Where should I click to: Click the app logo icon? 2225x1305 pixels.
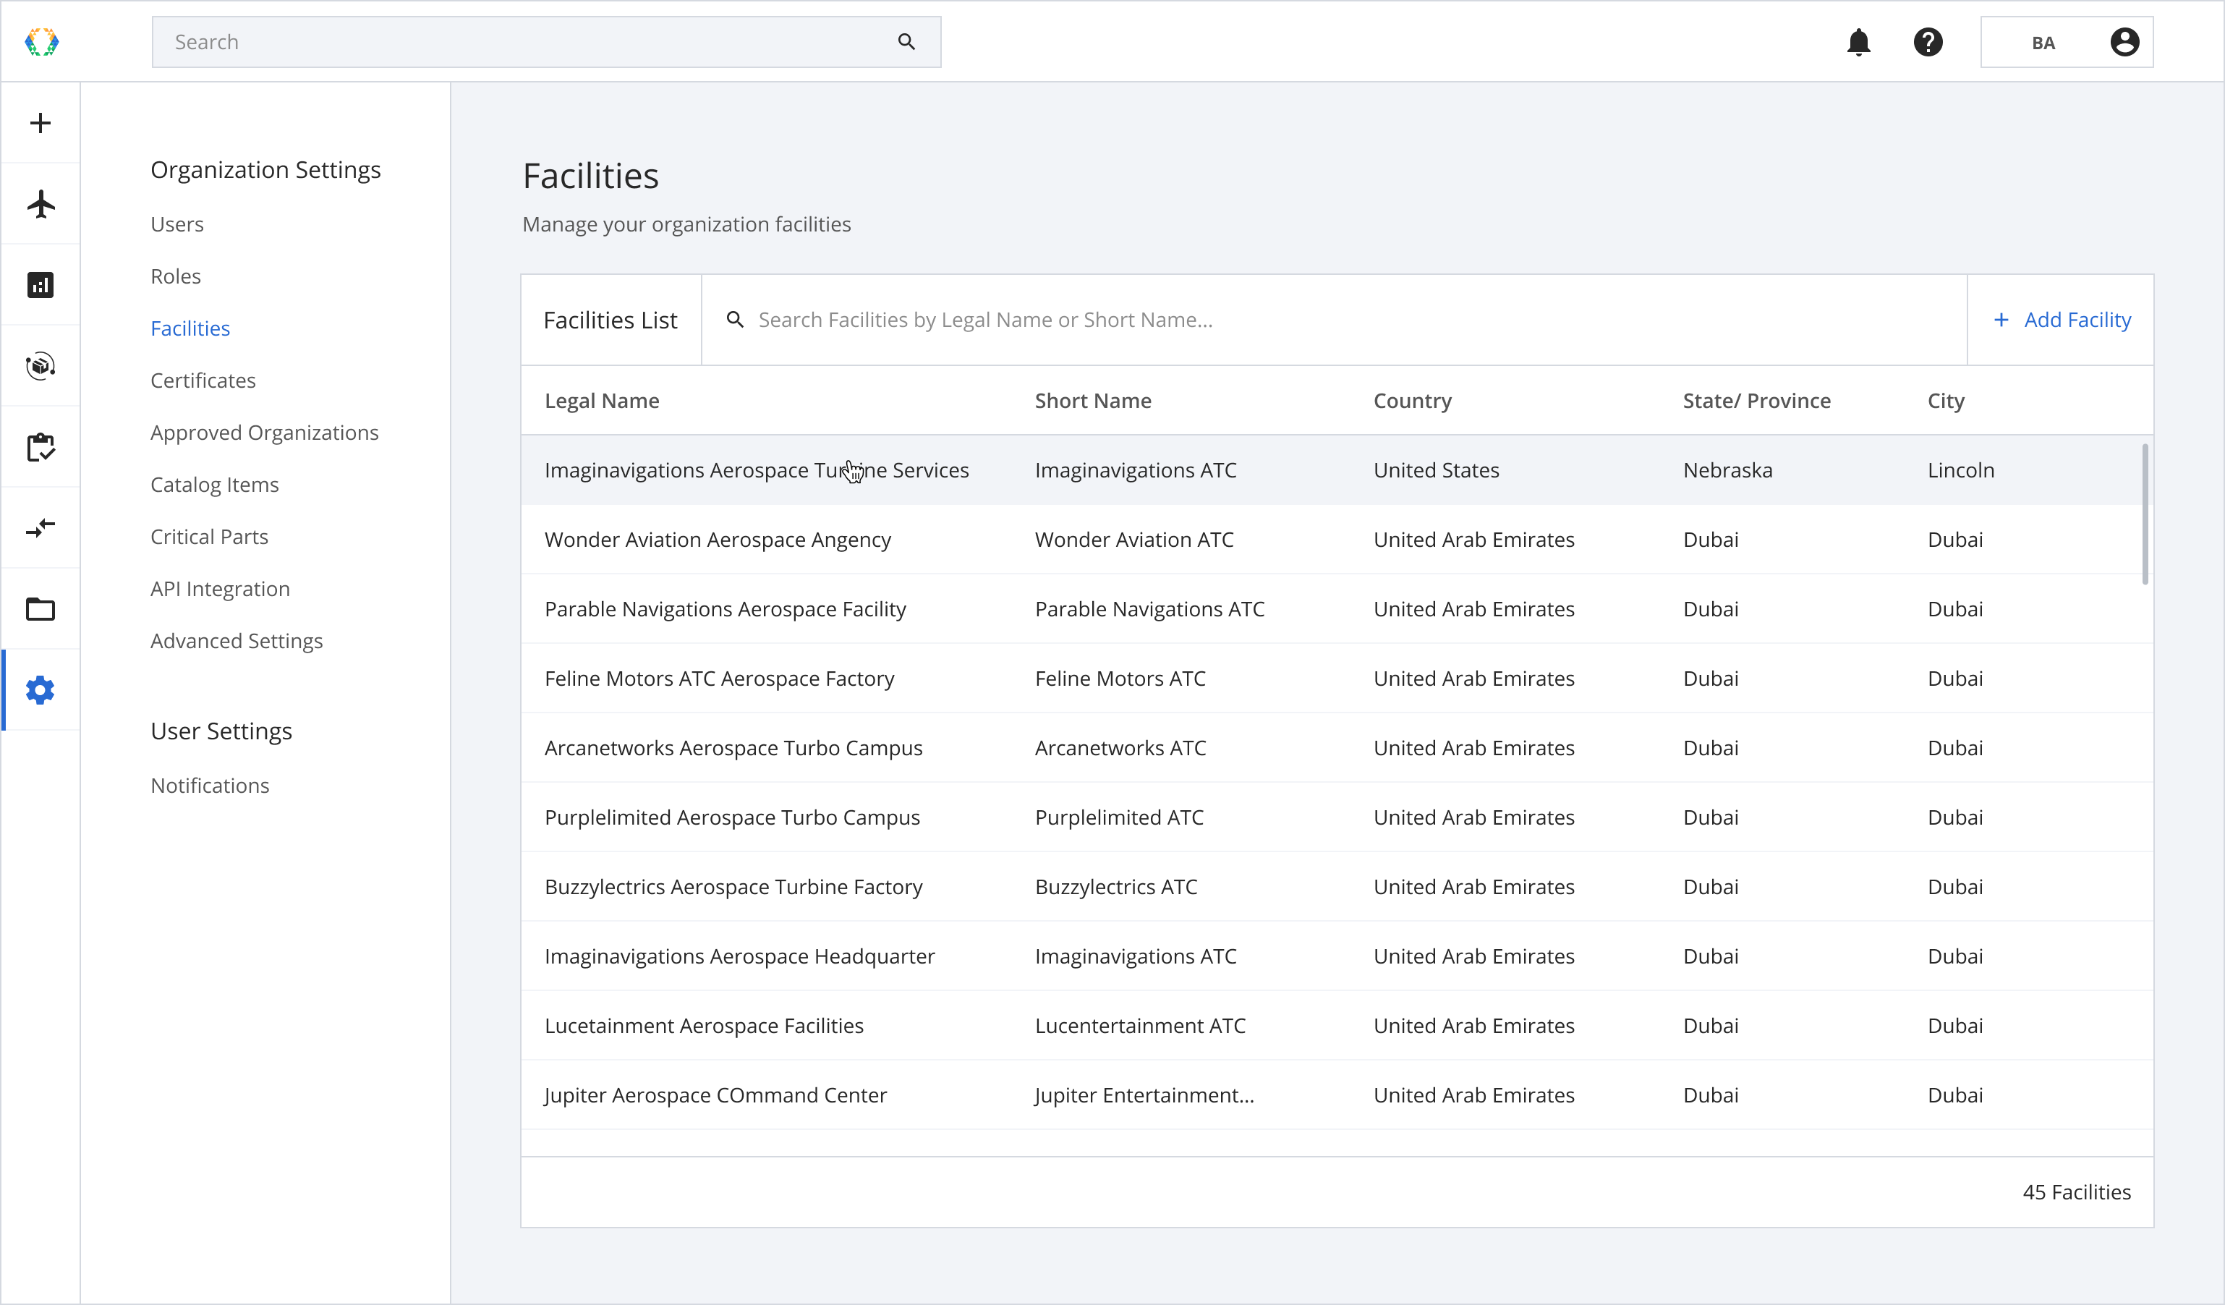[41, 41]
